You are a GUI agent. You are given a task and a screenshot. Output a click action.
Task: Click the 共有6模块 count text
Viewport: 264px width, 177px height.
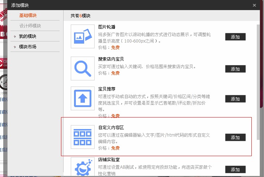(x=81, y=16)
